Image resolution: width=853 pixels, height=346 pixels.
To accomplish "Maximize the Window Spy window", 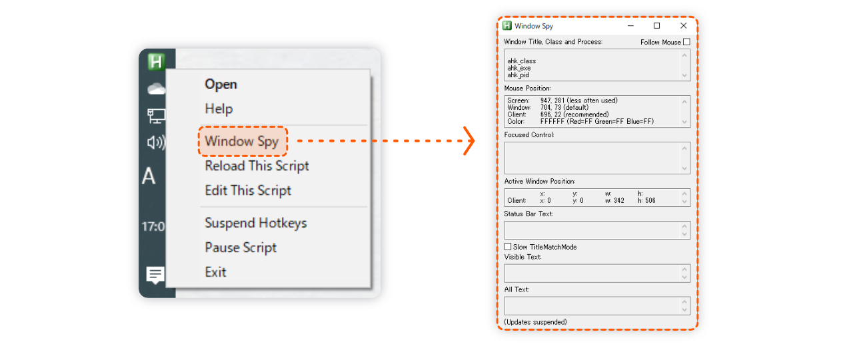I will pyautogui.click(x=656, y=26).
